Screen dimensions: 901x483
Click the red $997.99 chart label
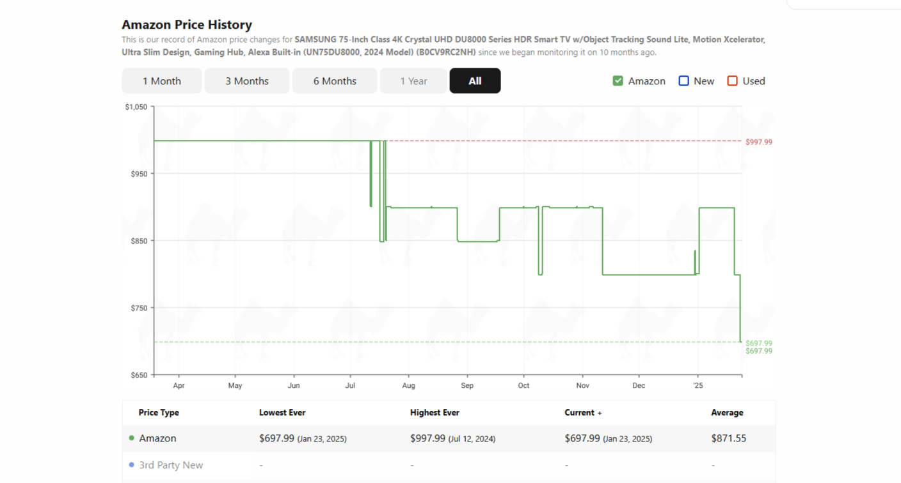click(759, 142)
